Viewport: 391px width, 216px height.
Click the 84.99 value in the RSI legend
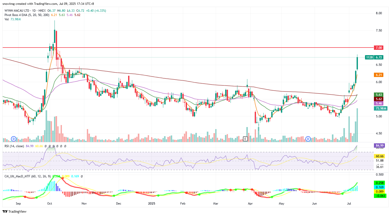(30, 146)
